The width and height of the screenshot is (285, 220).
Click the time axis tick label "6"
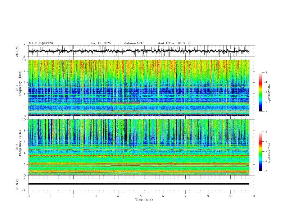163,196
